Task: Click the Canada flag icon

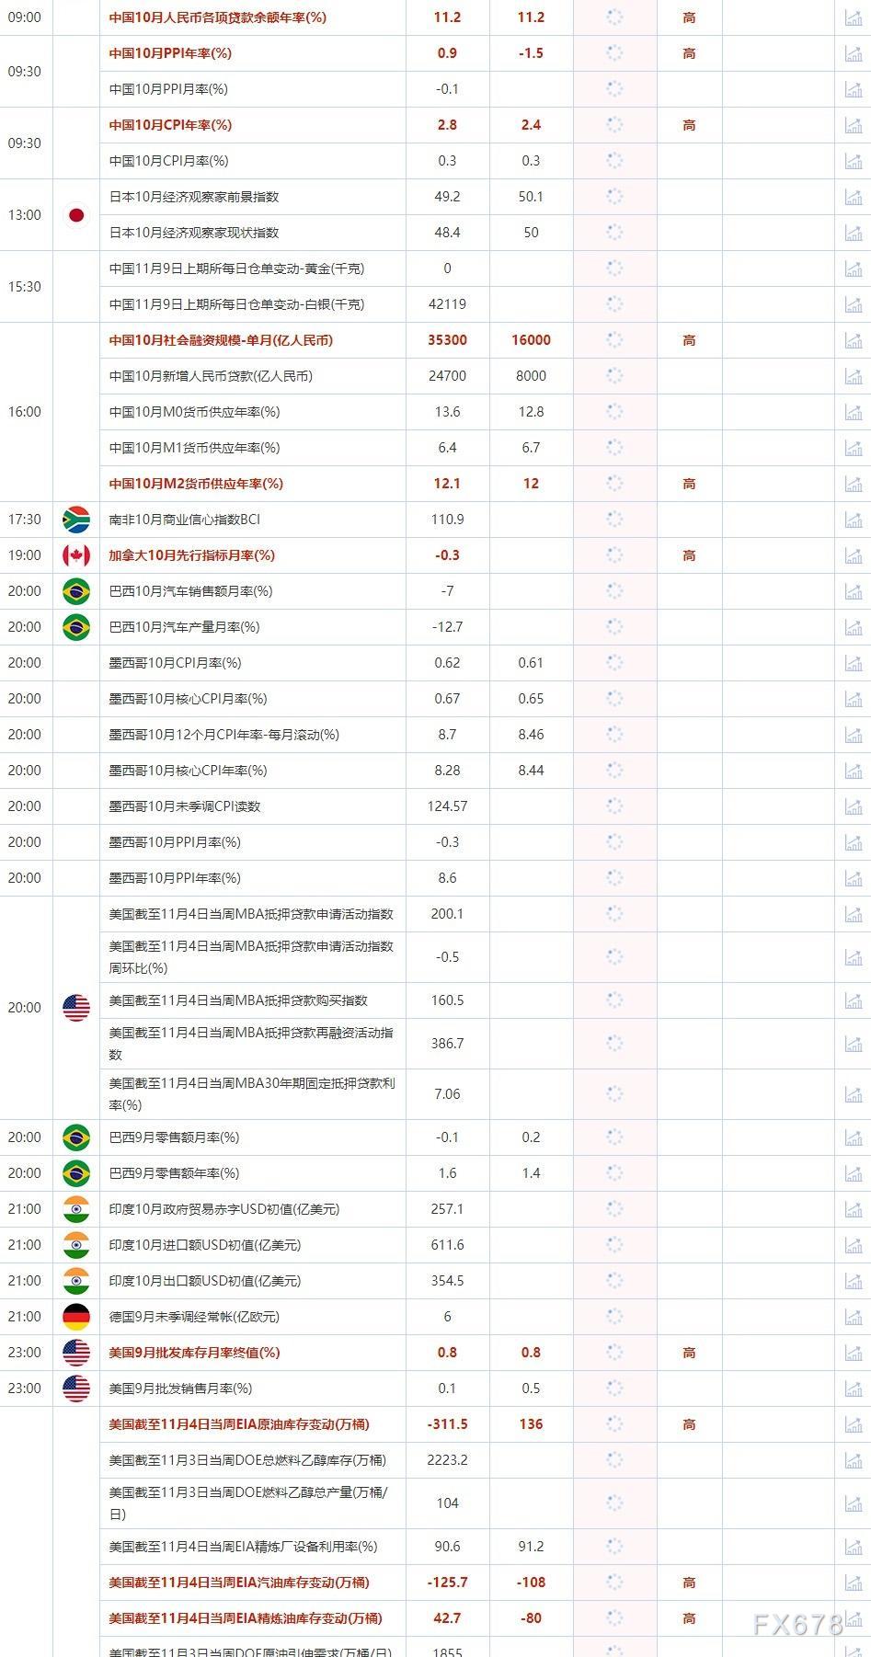Action: tap(76, 555)
